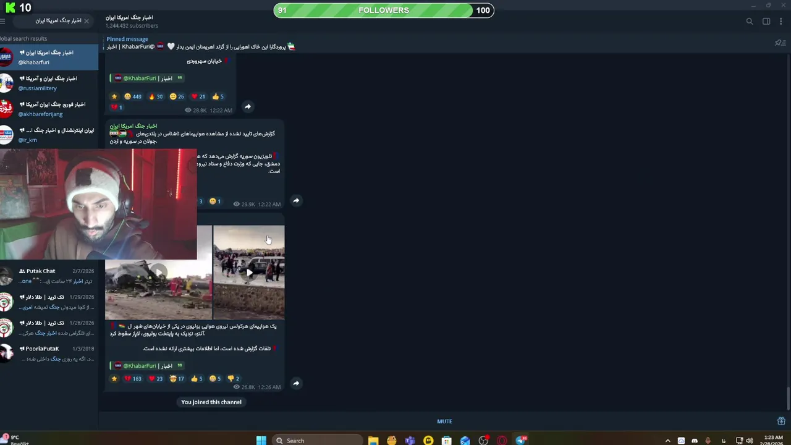Click the taskbar Search box
The width and height of the screenshot is (791, 445).
(x=317, y=440)
